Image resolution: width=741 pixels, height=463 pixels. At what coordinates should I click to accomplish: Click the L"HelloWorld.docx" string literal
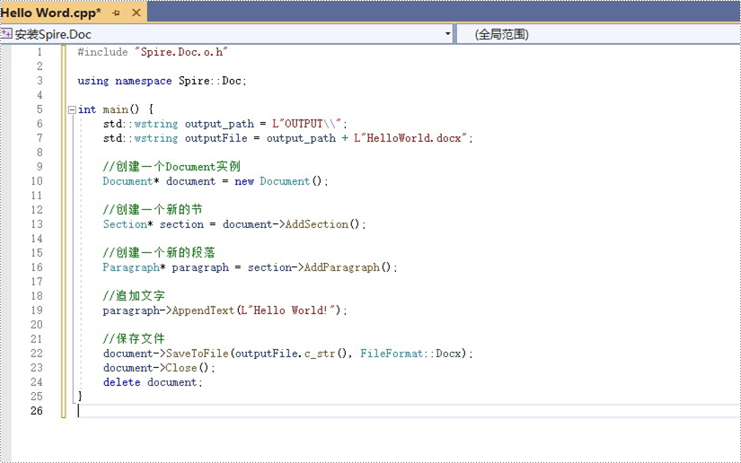click(x=410, y=138)
